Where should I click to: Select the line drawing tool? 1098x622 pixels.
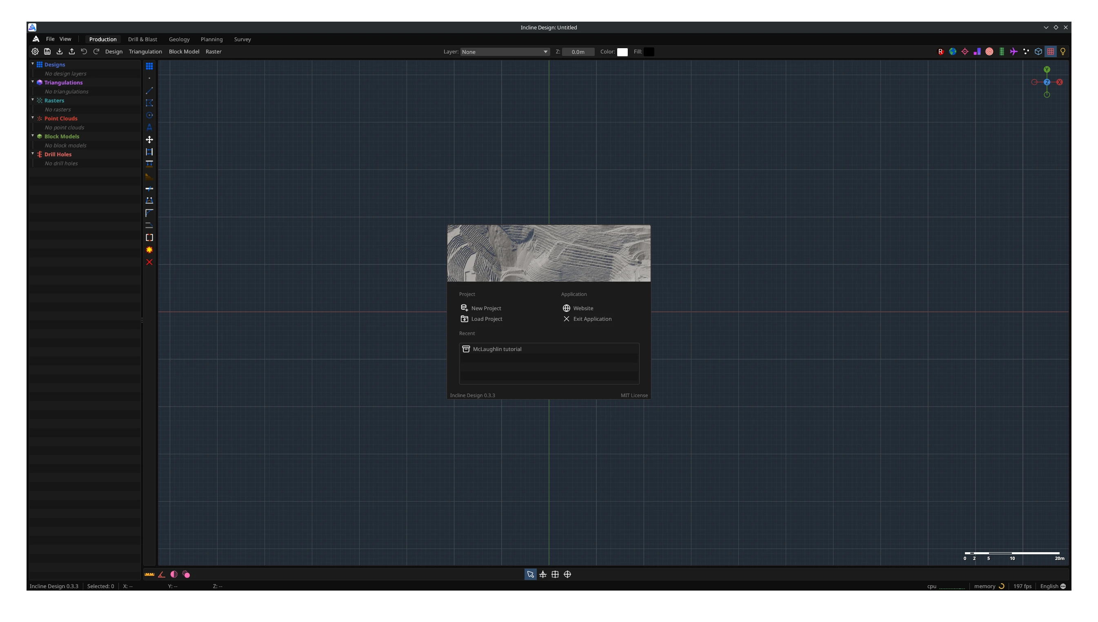(x=149, y=91)
